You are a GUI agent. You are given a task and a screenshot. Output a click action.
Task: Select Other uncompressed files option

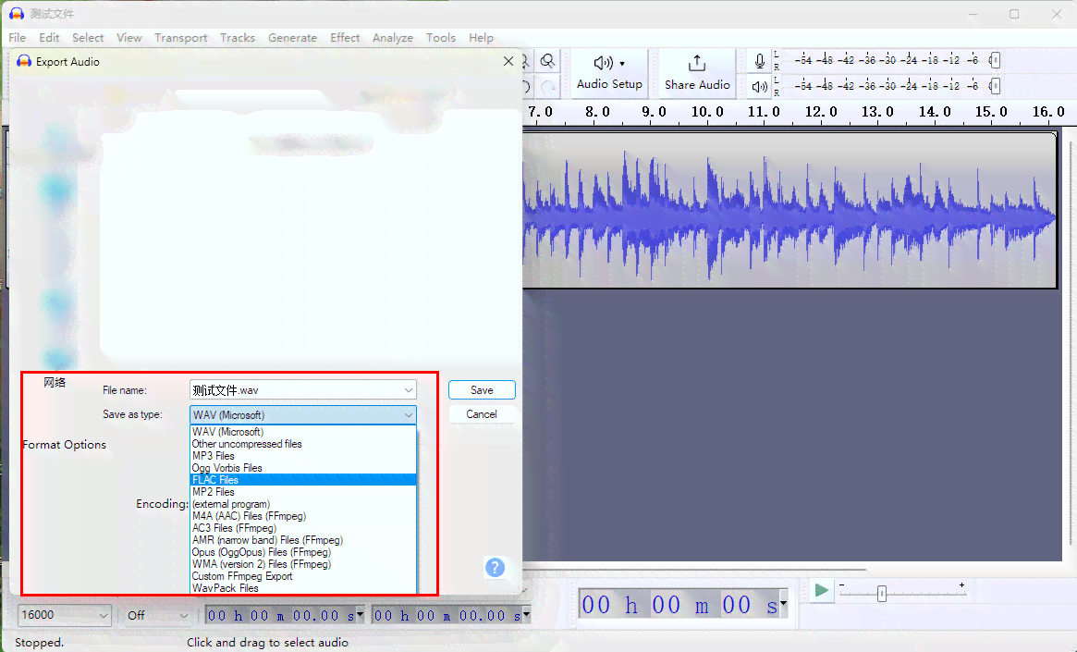[x=303, y=444]
